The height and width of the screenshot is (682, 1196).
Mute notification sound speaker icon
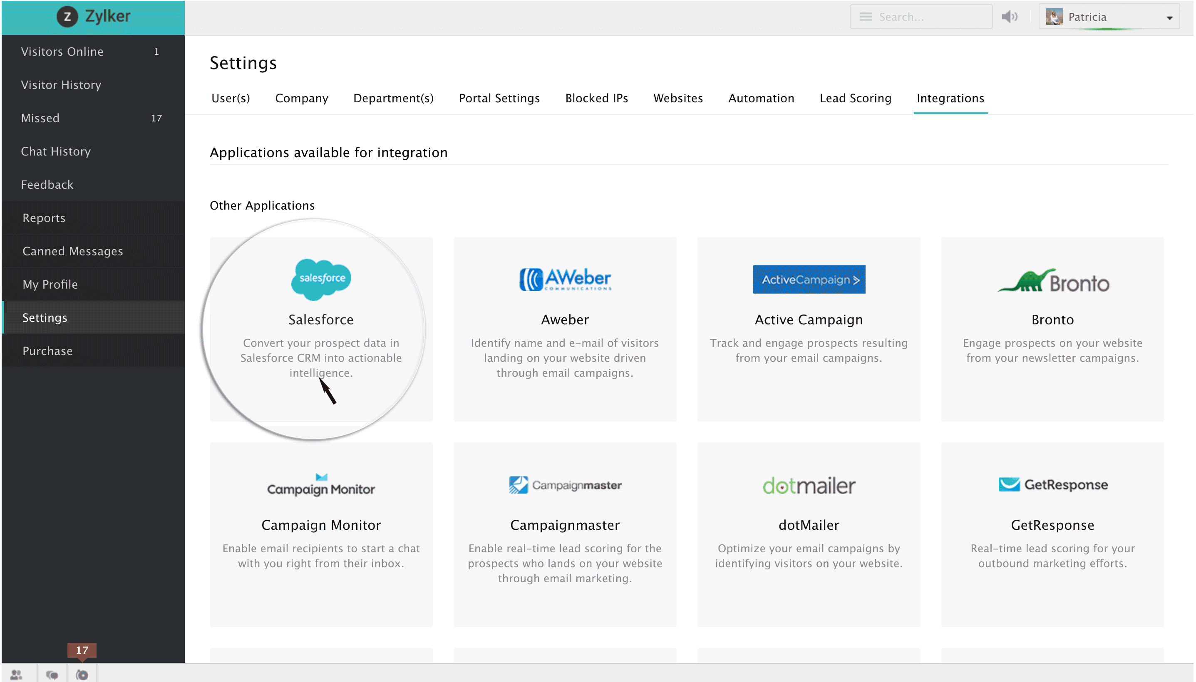(x=1010, y=17)
